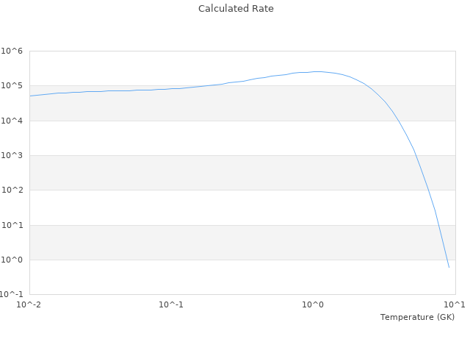Viewport: 470px width, 353px height.
Task: Select the 10^0 y-axis label
Action: tap(12, 260)
